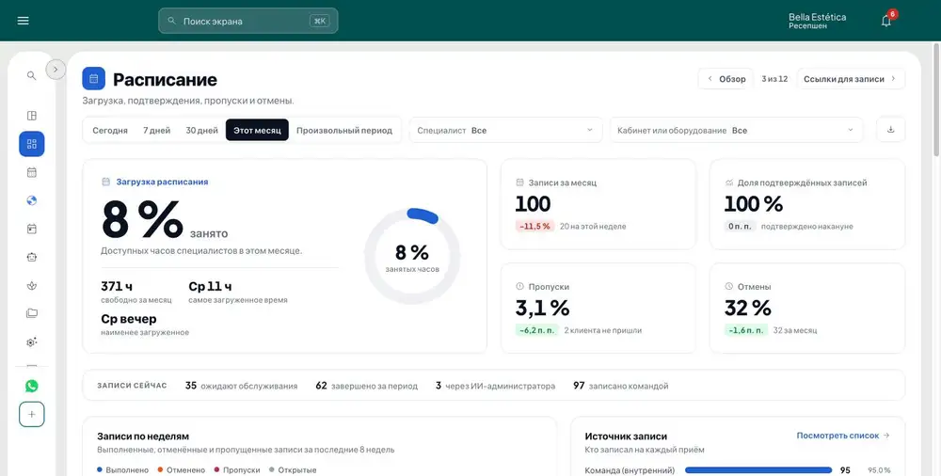Image resolution: width=941 pixels, height=476 pixels.
Task: Click the −1,6 п. п. green badge
Action: (746, 330)
